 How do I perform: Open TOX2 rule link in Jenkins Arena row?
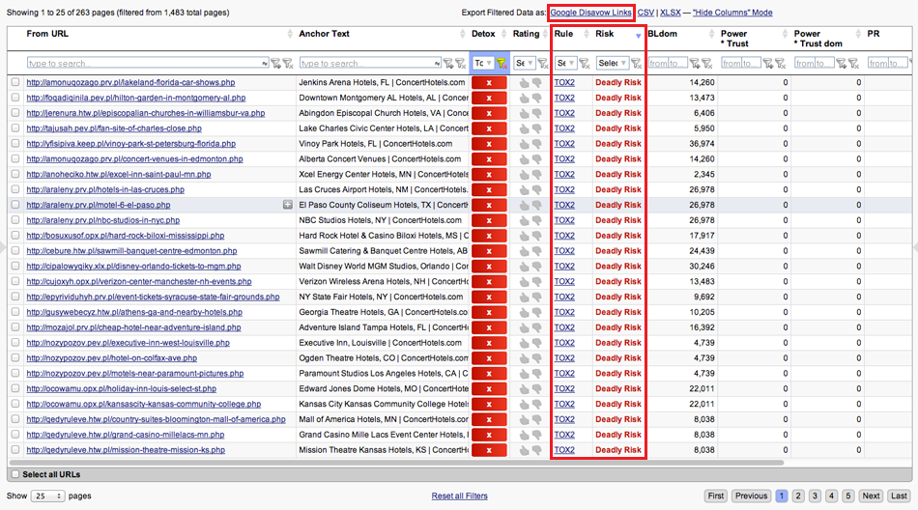click(x=564, y=82)
